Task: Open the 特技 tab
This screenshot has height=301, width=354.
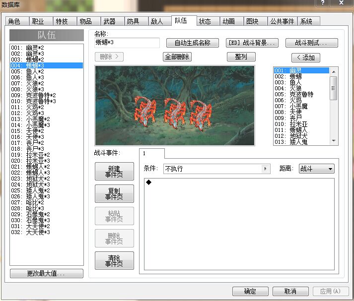Action: click(x=65, y=21)
